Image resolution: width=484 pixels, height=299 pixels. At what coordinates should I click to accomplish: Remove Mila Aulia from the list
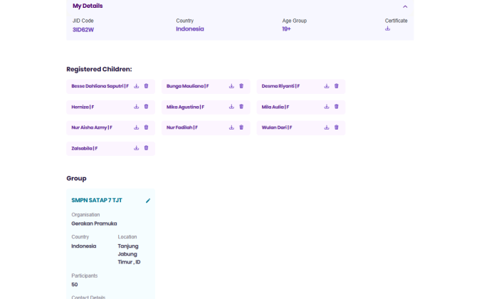pyautogui.click(x=337, y=107)
